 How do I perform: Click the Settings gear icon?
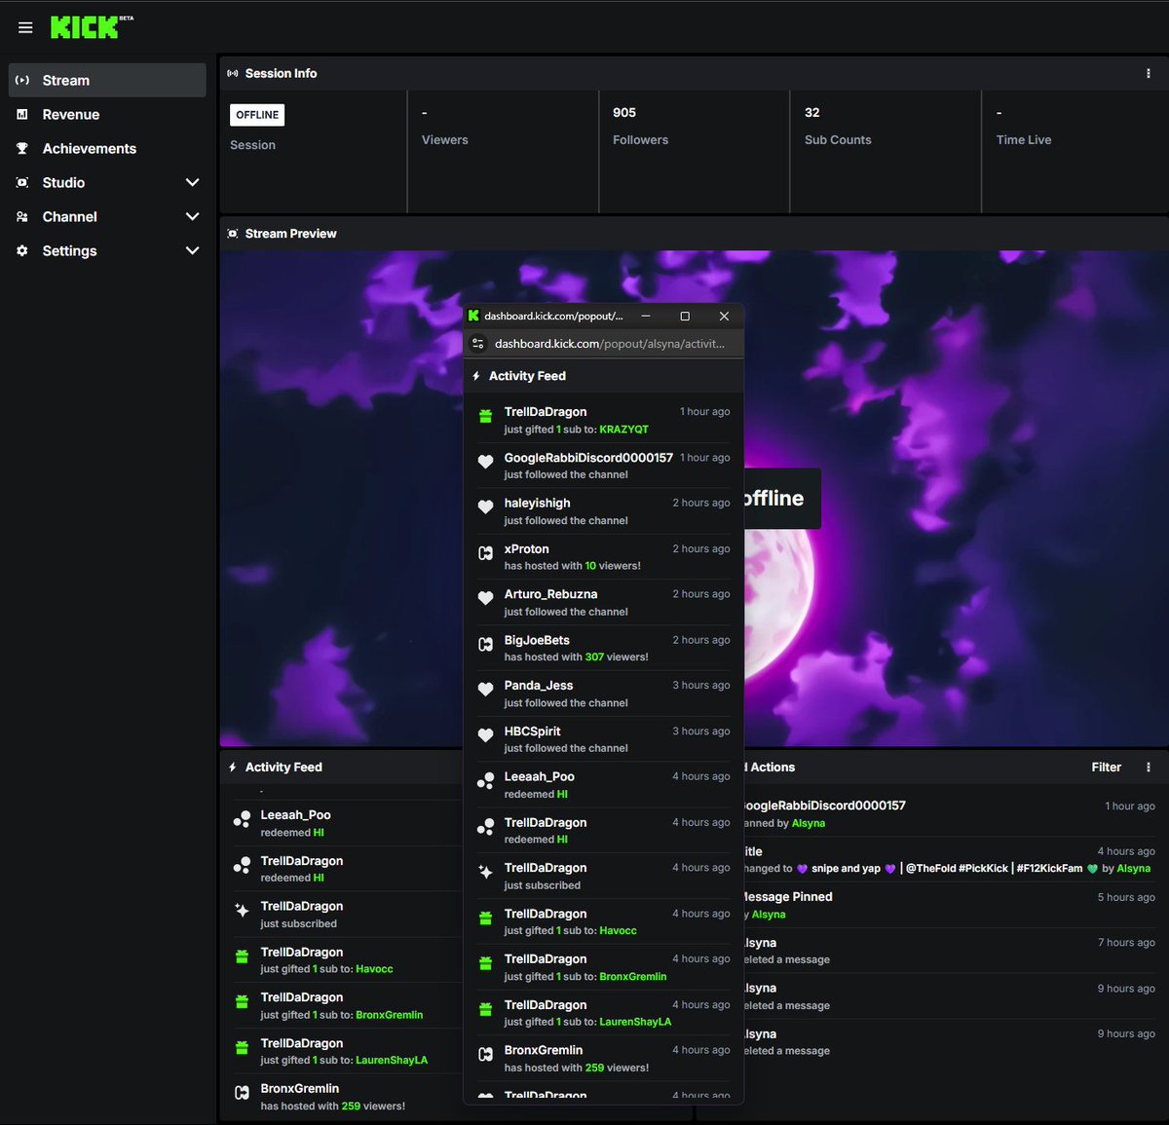point(22,250)
